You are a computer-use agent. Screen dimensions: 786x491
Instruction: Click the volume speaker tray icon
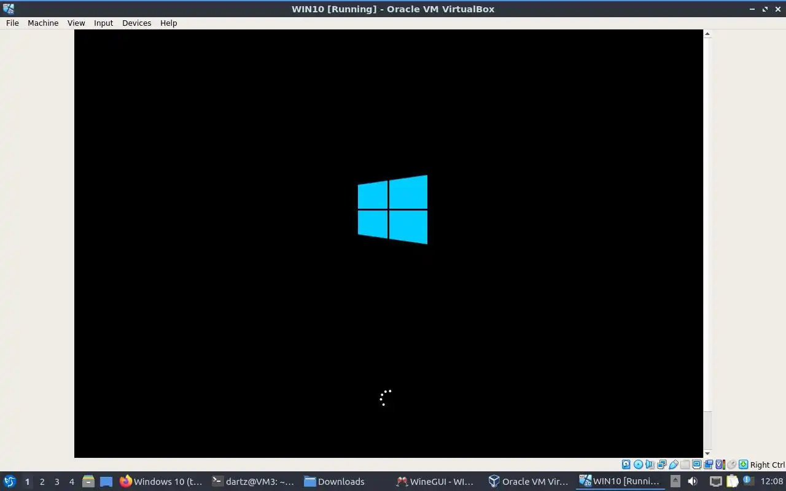point(693,481)
